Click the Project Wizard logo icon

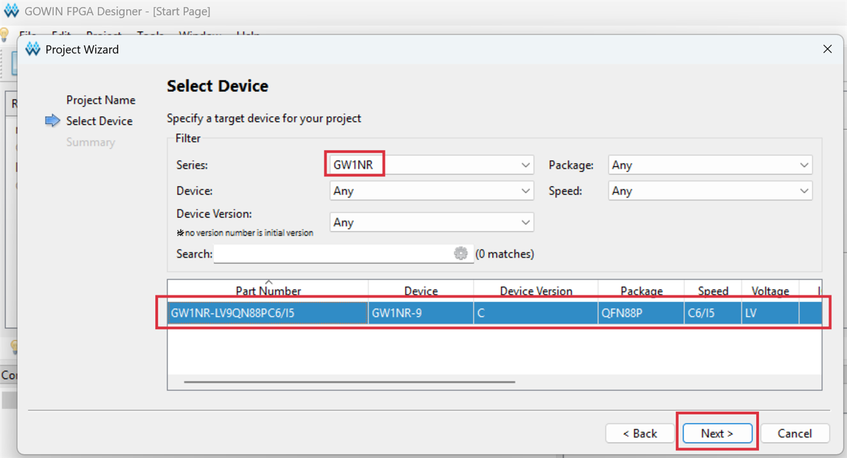click(x=33, y=49)
